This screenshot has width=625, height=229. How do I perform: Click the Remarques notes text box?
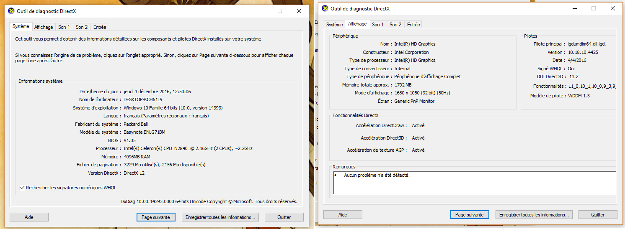[475, 183]
